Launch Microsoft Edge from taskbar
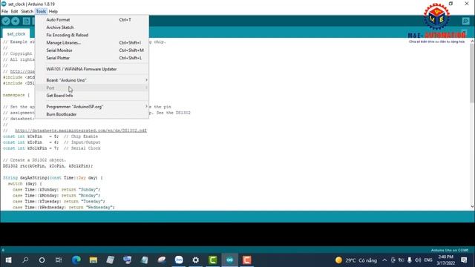Image resolution: width=475 pixels, height=267 pixels. [76, 260]
